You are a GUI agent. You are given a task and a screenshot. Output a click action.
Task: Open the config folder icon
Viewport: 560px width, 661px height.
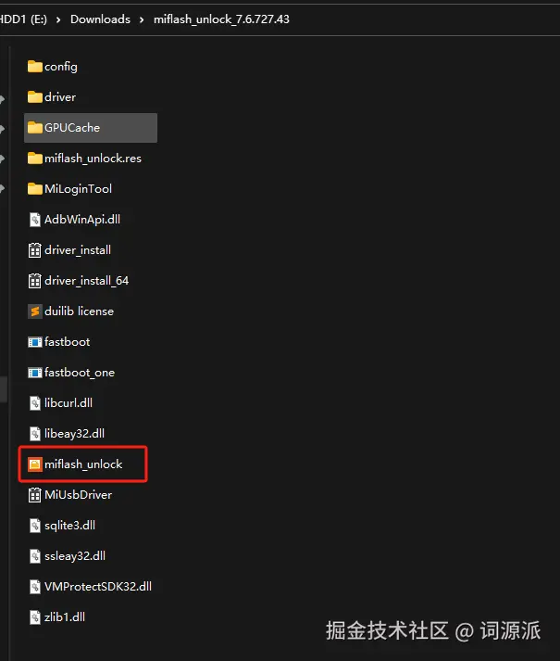click(35, 67)
